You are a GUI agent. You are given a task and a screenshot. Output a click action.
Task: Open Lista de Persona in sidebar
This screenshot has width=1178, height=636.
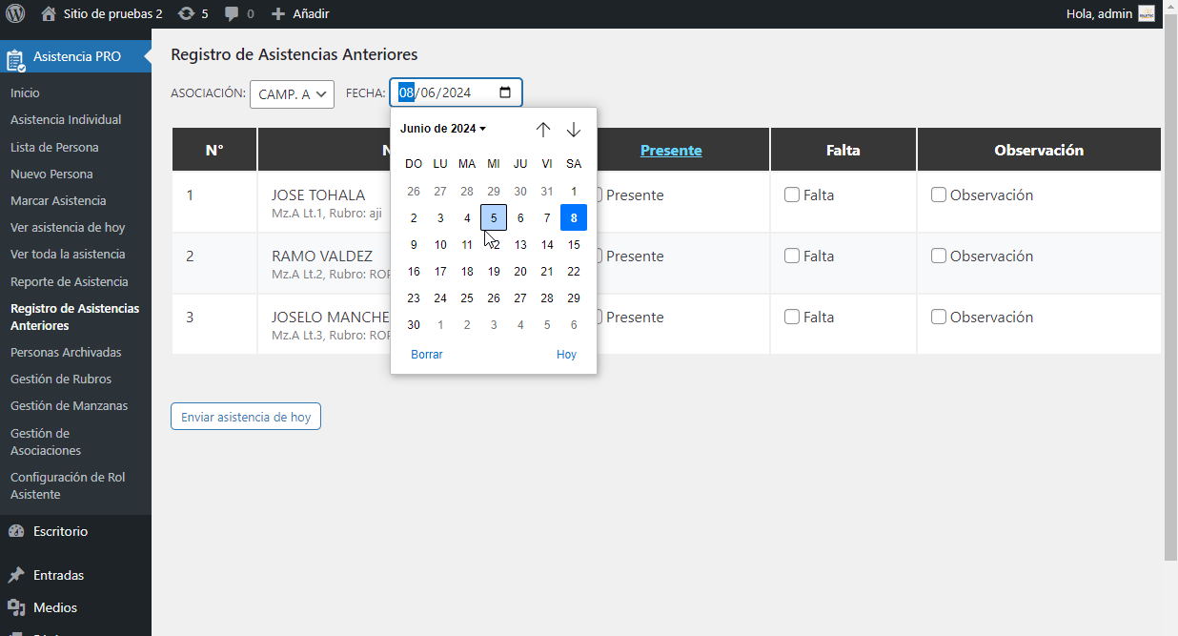(x=54, y=147)
